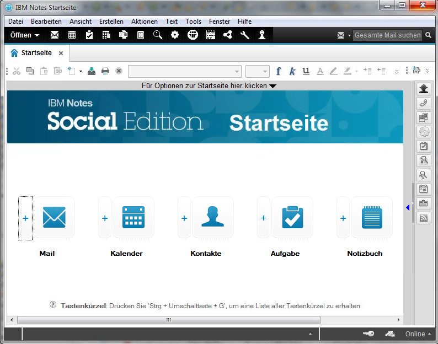
Task: Open the Kontakte tile
Action: pos(212,218)
